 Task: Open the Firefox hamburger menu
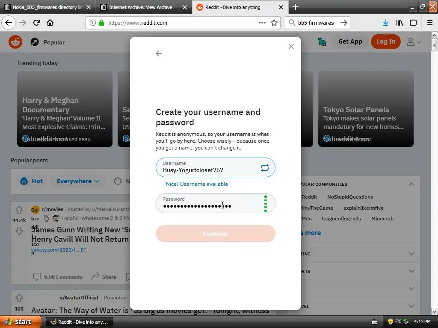pyautogui.click(x=430, y=23)
